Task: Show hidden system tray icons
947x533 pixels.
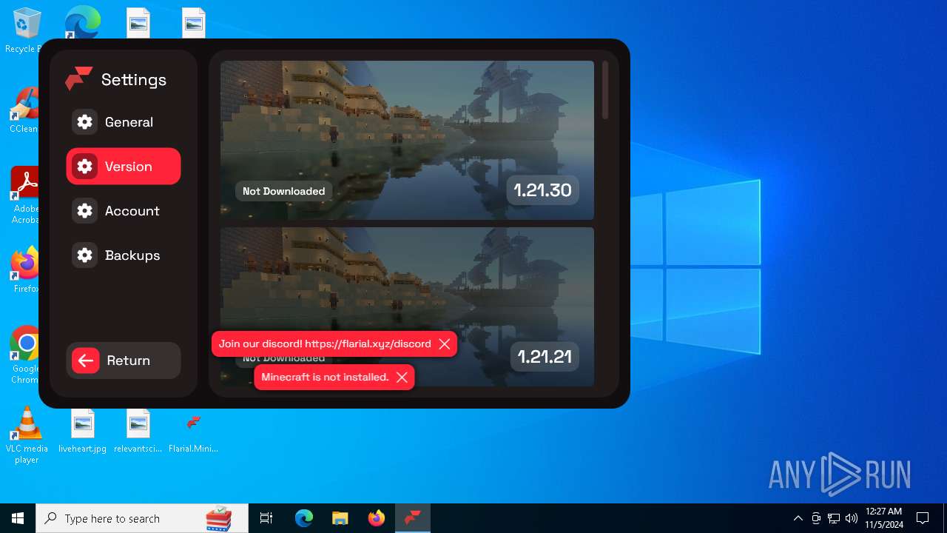Action: (798, 518)
